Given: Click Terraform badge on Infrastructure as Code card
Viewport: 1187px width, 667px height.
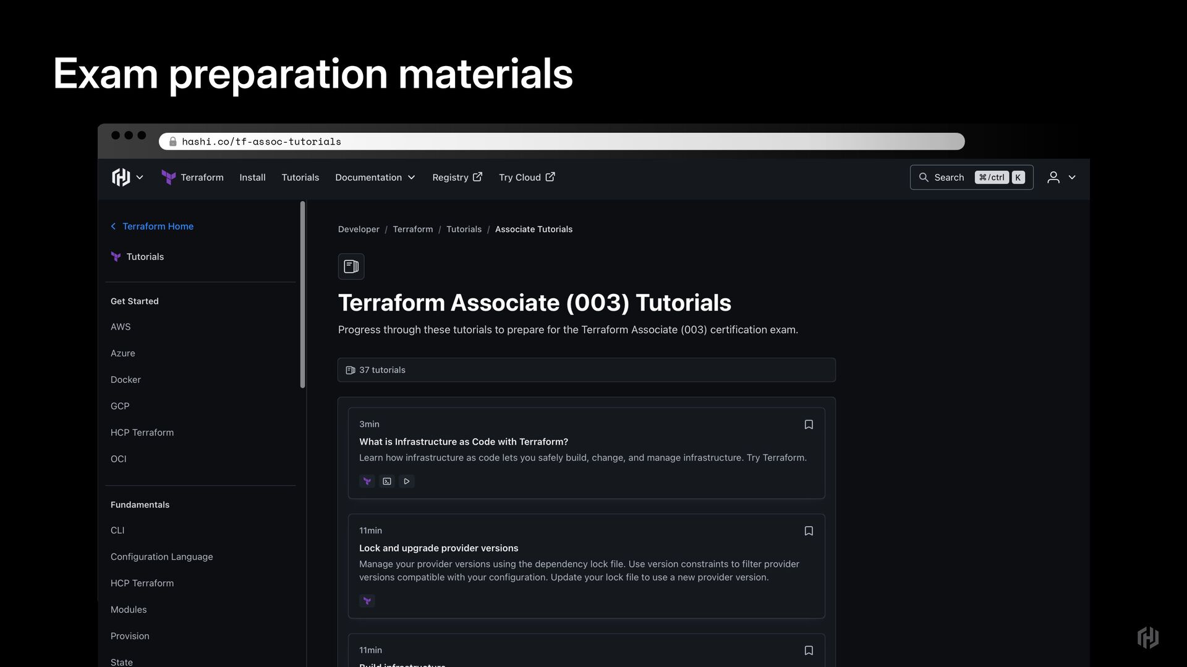Looking at the screenshot, I should (x=367, y=481).
